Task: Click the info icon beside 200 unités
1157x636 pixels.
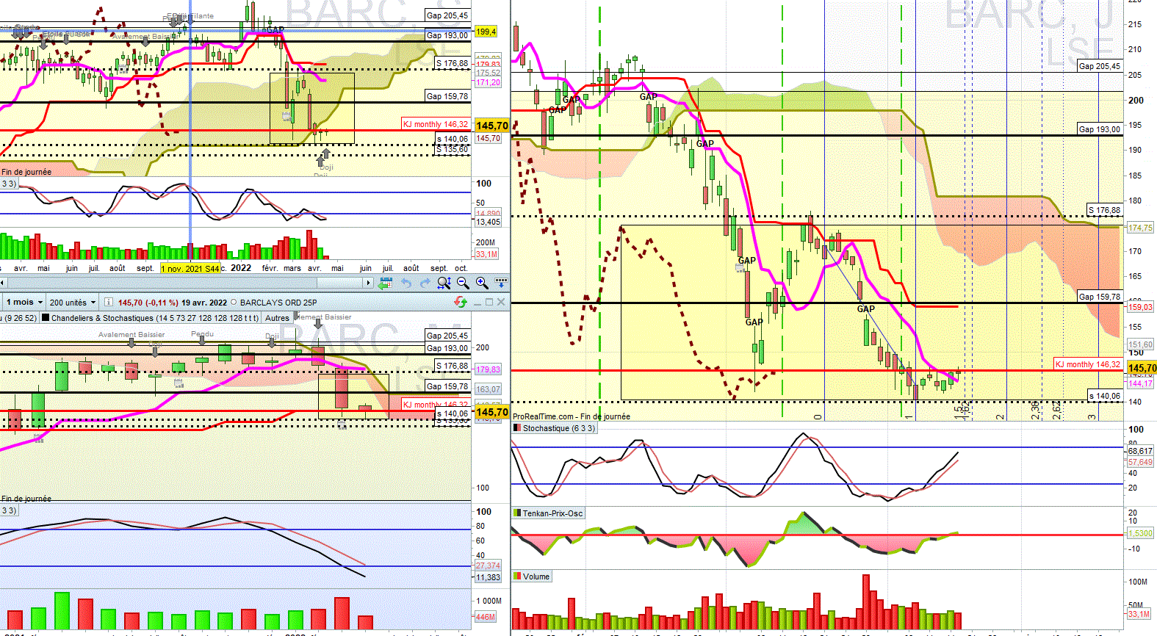Action: (108, 302)
